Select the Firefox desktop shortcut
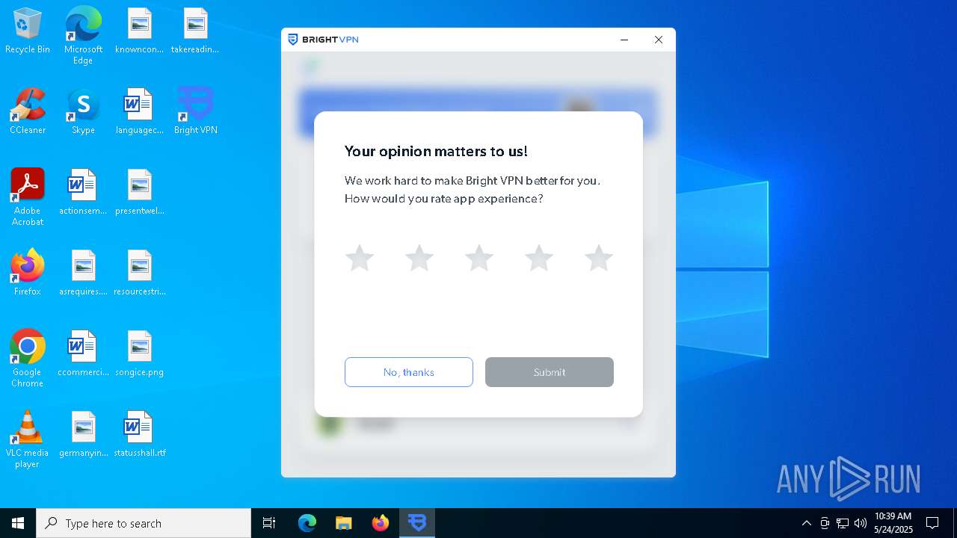Image resolution: width=957 pixels, height=538 pixels. point(28,273)
